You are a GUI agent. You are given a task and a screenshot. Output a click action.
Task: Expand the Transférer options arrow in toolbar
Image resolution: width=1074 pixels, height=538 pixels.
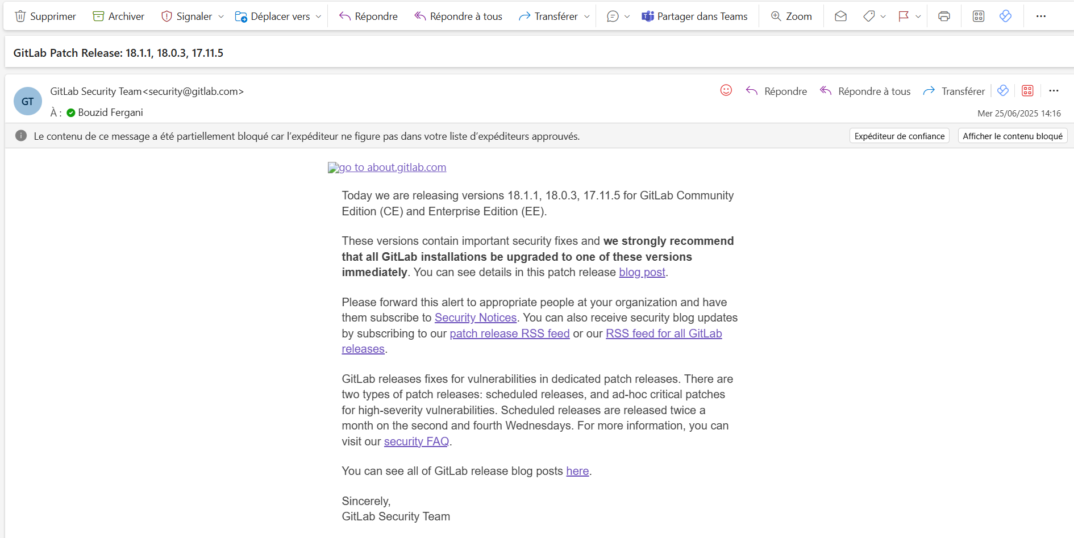point(587,16)
